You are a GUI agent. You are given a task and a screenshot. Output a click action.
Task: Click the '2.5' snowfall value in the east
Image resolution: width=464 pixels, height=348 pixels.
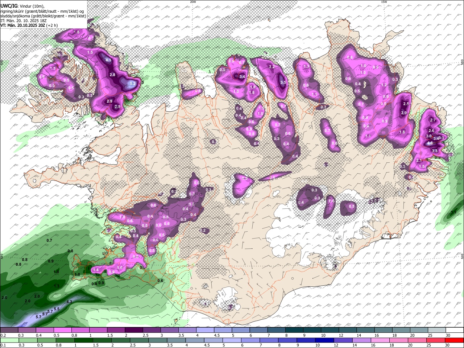click(406, 104)
